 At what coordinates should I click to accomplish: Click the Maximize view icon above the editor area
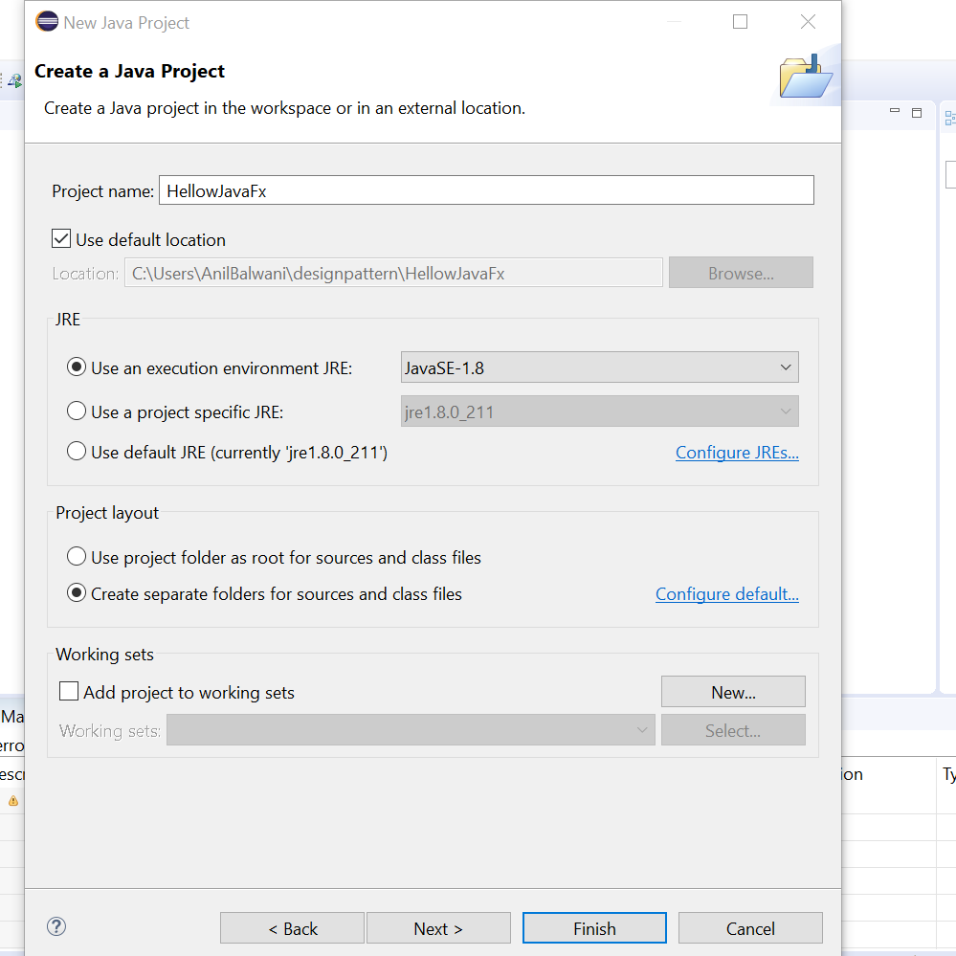coord(916,112)
